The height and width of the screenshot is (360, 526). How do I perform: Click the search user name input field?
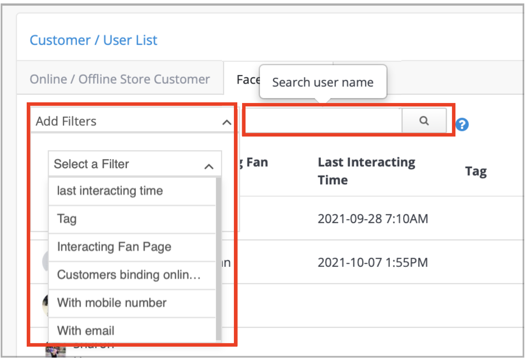pyautogui.click(x=322, y=120)
